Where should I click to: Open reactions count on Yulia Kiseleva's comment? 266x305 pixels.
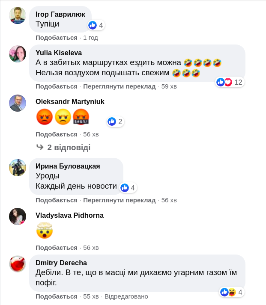(230, 82)
